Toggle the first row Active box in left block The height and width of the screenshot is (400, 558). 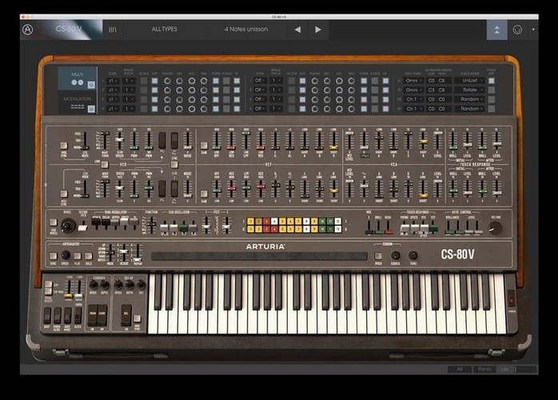coord(144,81)
